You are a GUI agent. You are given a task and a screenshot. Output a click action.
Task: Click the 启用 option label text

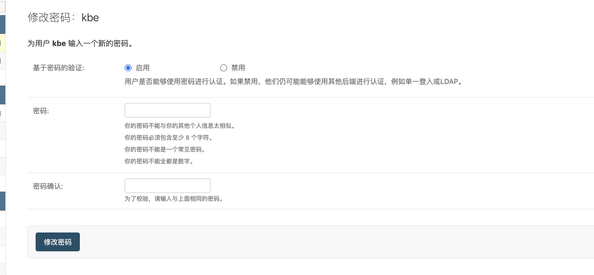click(x=142, y=68)
